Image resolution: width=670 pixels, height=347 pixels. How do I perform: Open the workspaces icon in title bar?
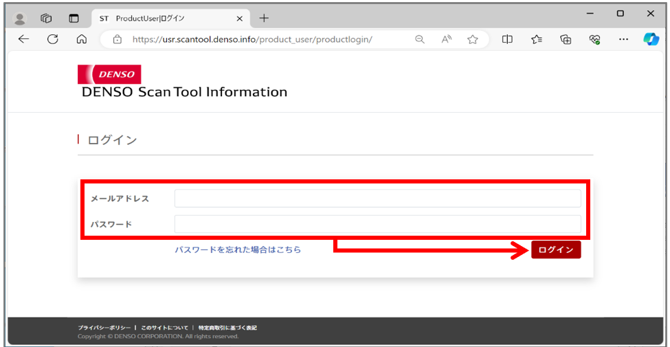(x=46, y=19)
